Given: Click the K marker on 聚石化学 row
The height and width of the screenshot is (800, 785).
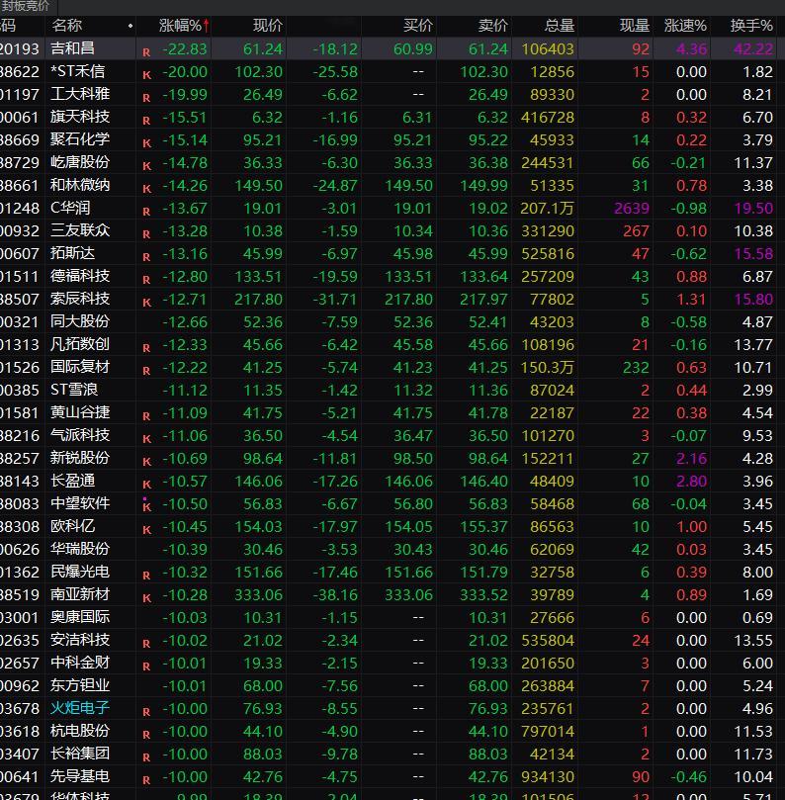Looking at the screenshot, I should click(147, 143).
